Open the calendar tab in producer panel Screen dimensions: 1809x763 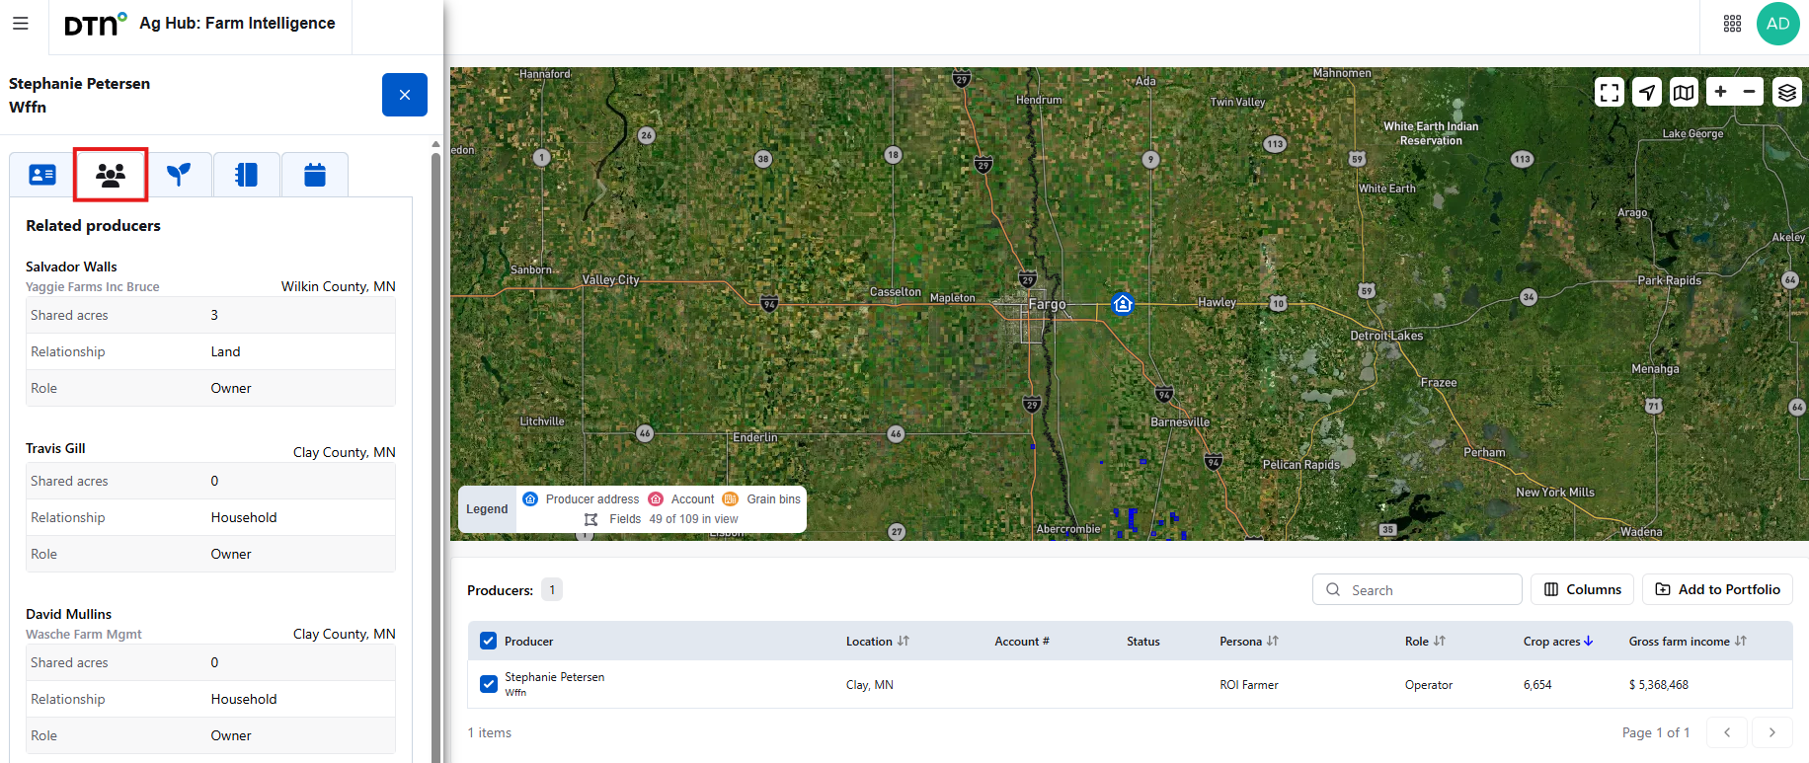point(314,175)
